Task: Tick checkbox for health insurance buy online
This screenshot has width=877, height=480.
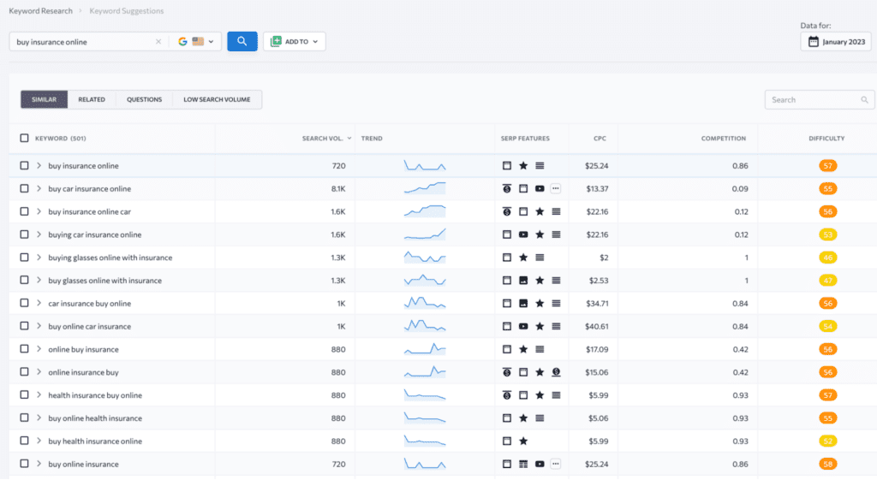Action: coord(24,395)
